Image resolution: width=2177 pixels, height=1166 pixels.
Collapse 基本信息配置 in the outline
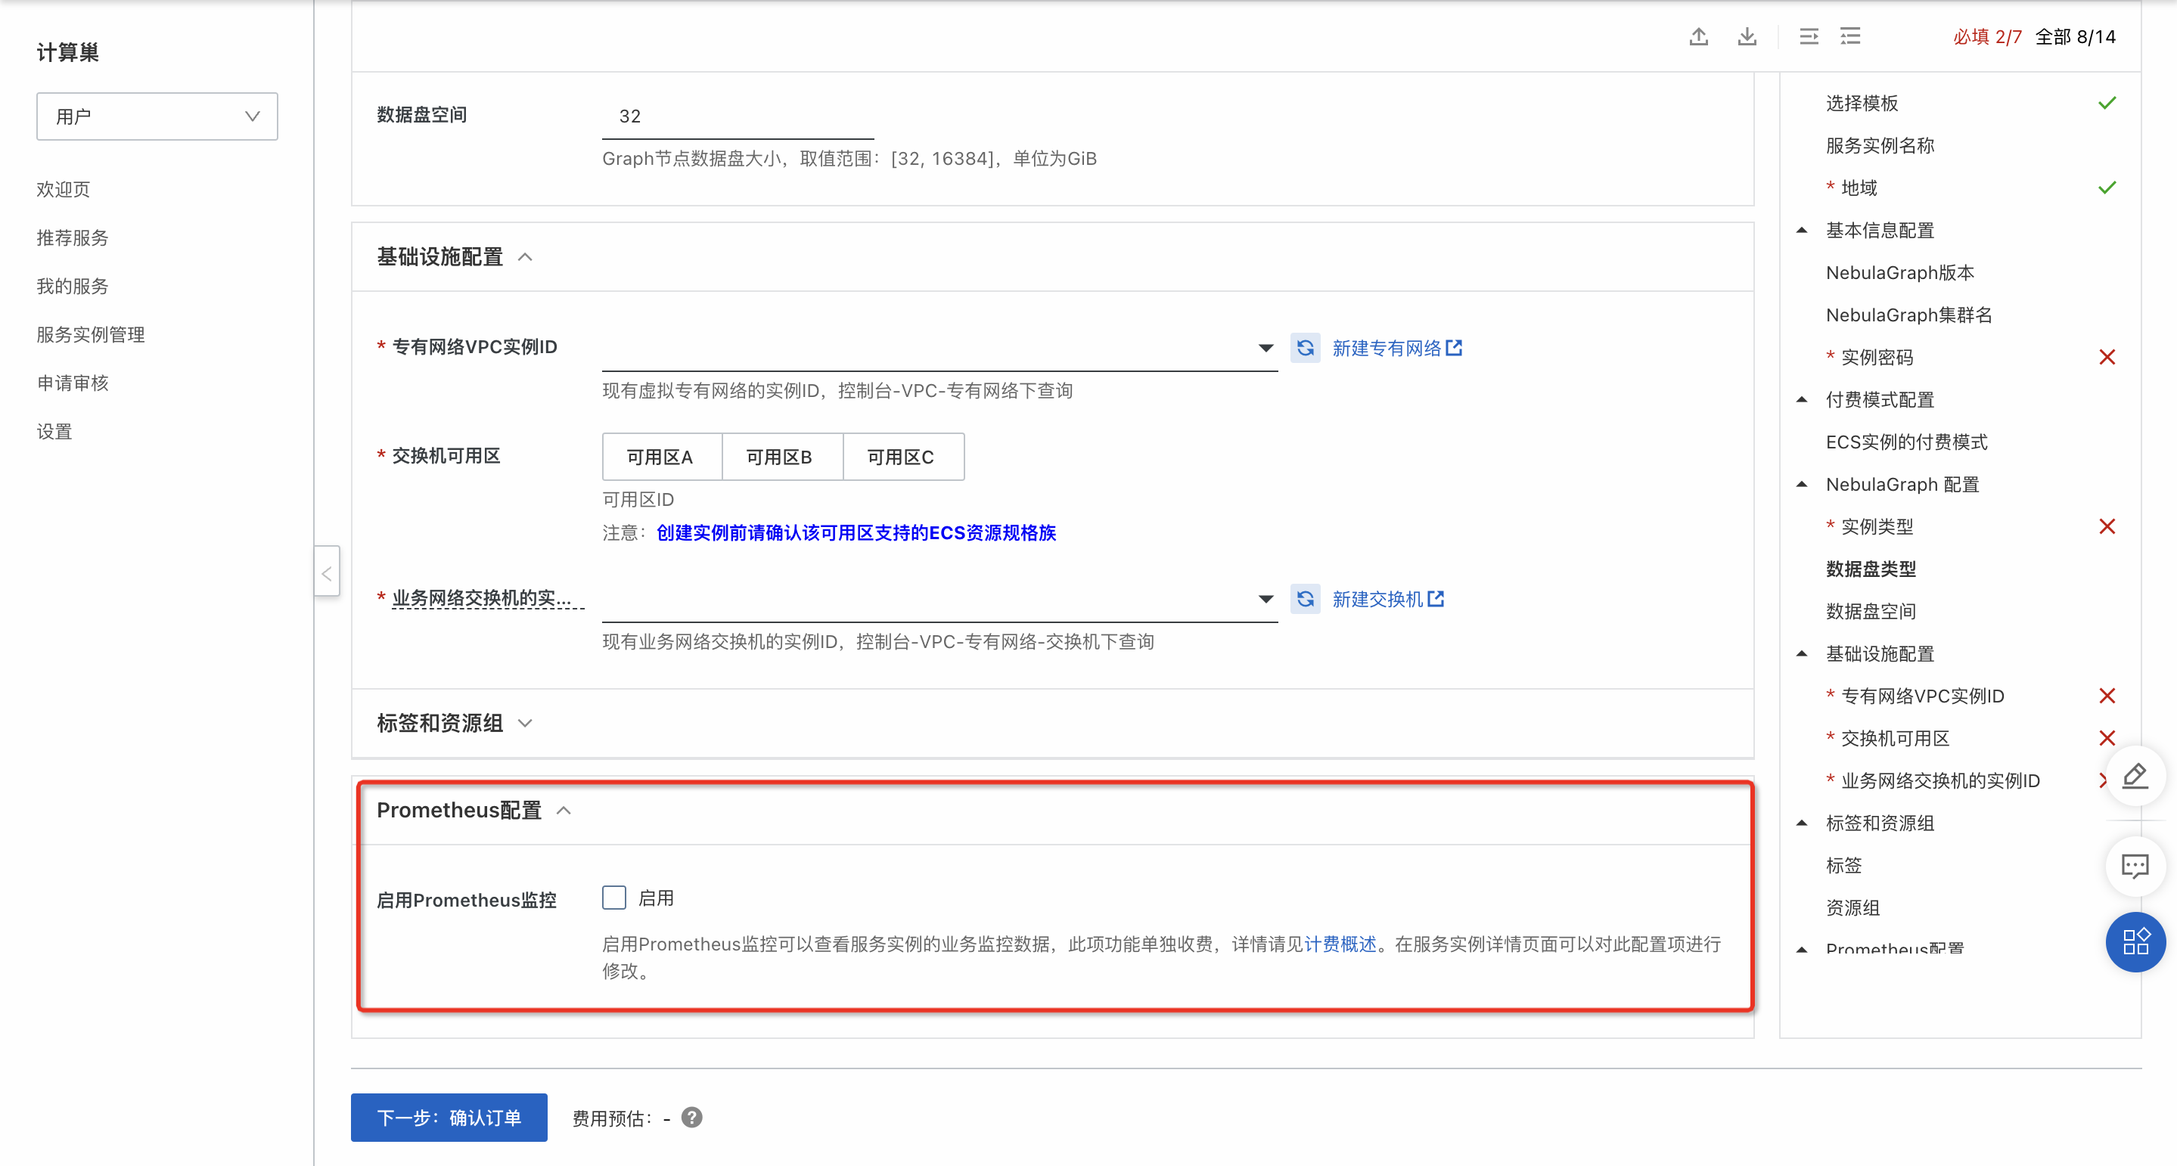click(x=1801, y=230)
